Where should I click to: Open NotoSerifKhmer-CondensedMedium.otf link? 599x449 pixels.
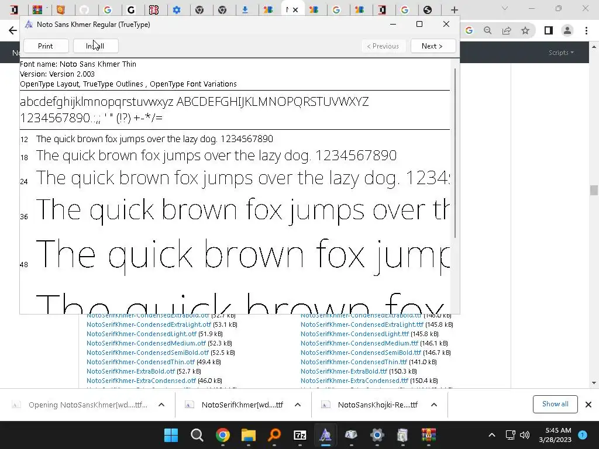[146, 343]
